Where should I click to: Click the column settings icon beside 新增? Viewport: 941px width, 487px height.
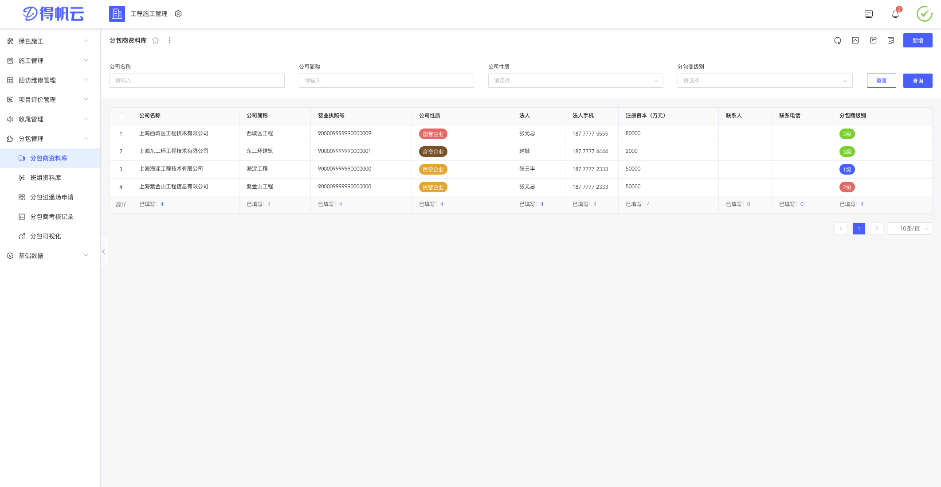tap(891, 40)
